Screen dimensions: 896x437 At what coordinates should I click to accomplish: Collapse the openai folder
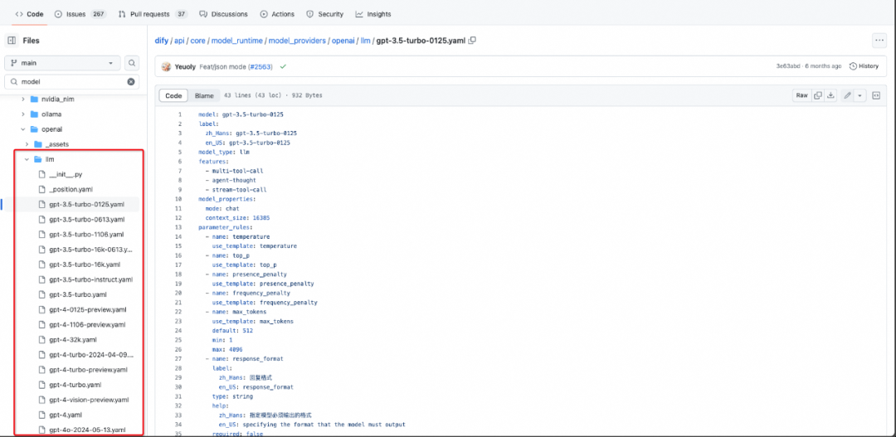[x=23, y=129]
